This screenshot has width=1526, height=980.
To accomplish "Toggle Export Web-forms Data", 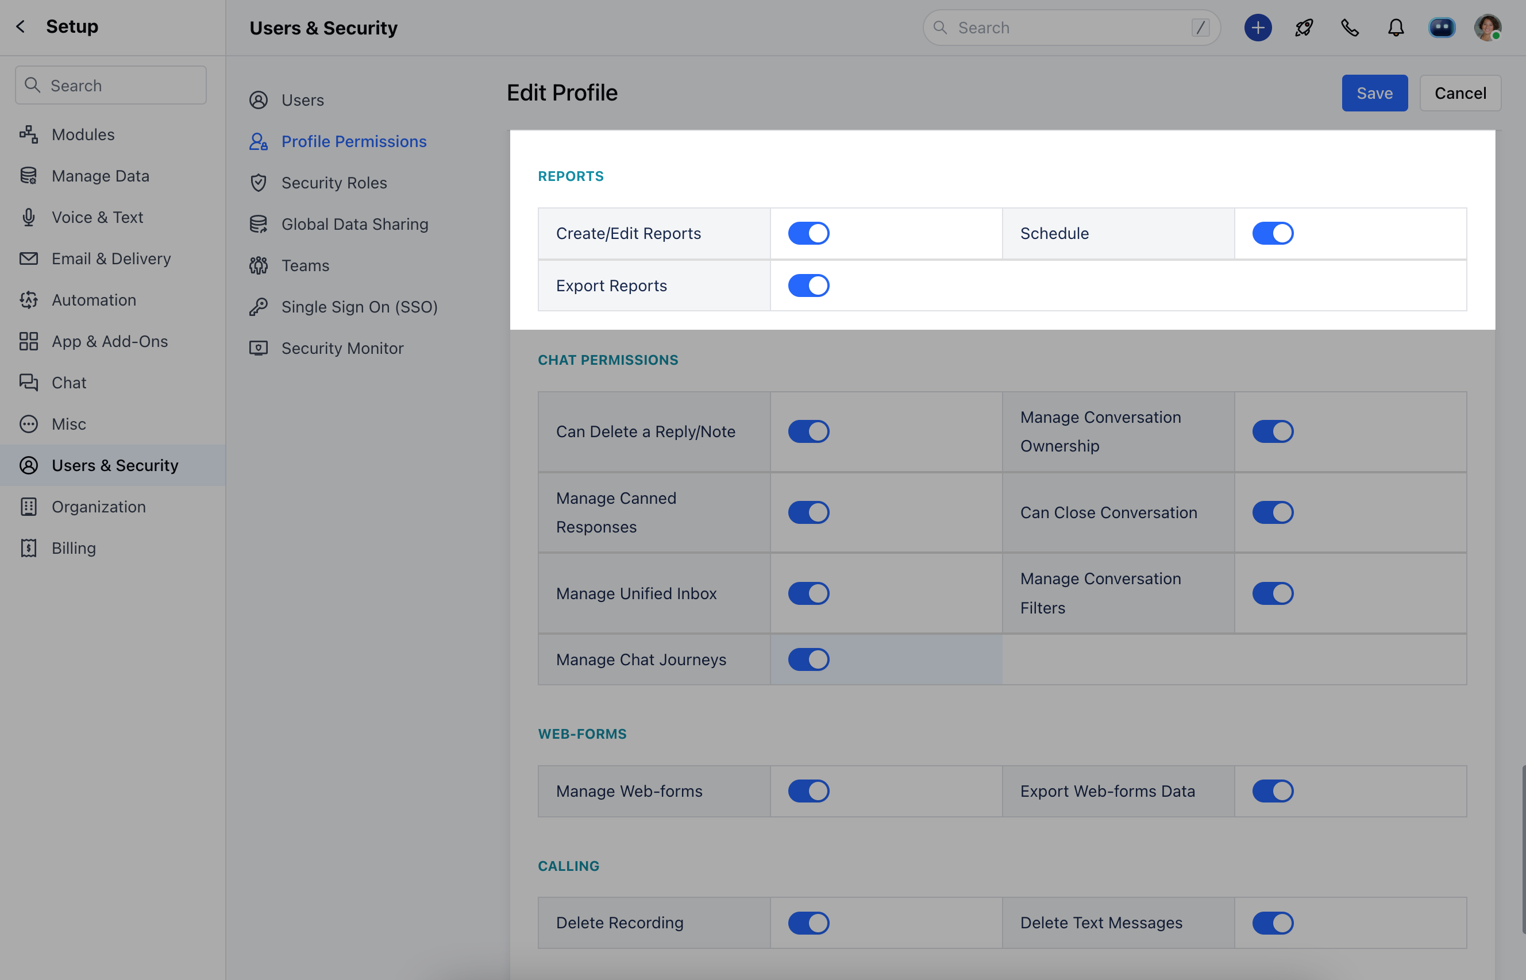I will click(x=1273, y=791).
